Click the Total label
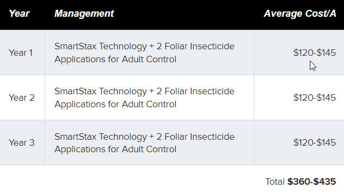Screen dimensions: 344x195 pos(275,181)
